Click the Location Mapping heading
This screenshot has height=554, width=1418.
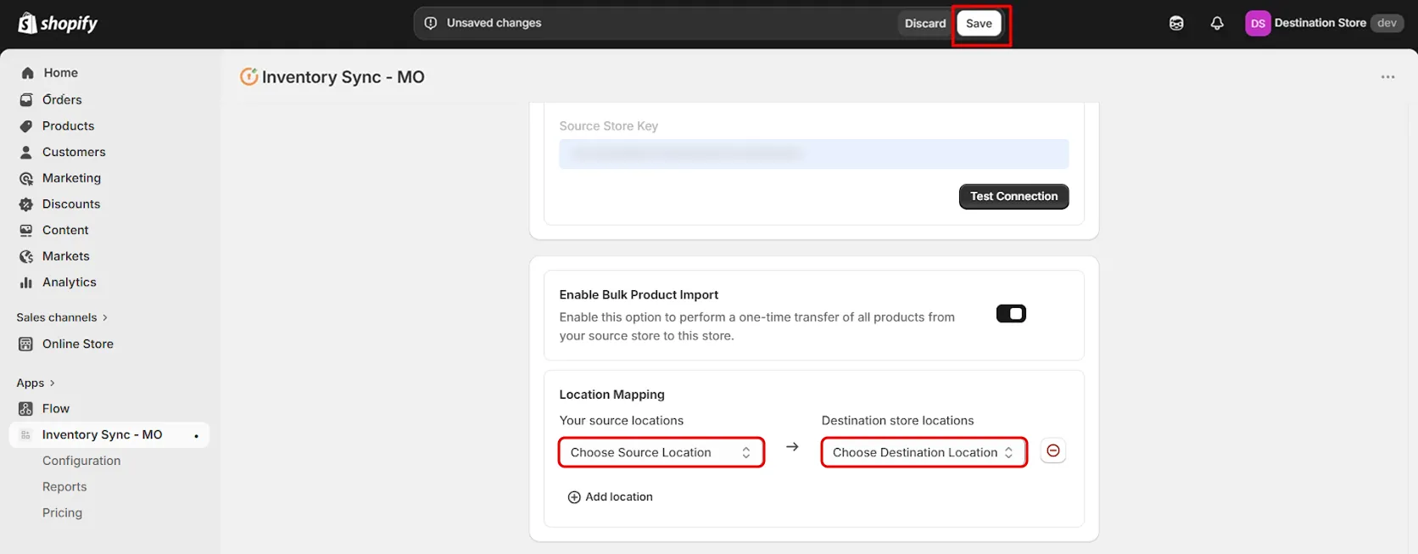click(611, 395)
